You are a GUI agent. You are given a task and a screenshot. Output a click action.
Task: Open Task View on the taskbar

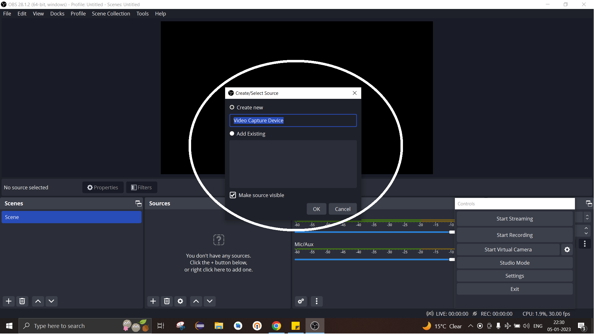(161, 326)
